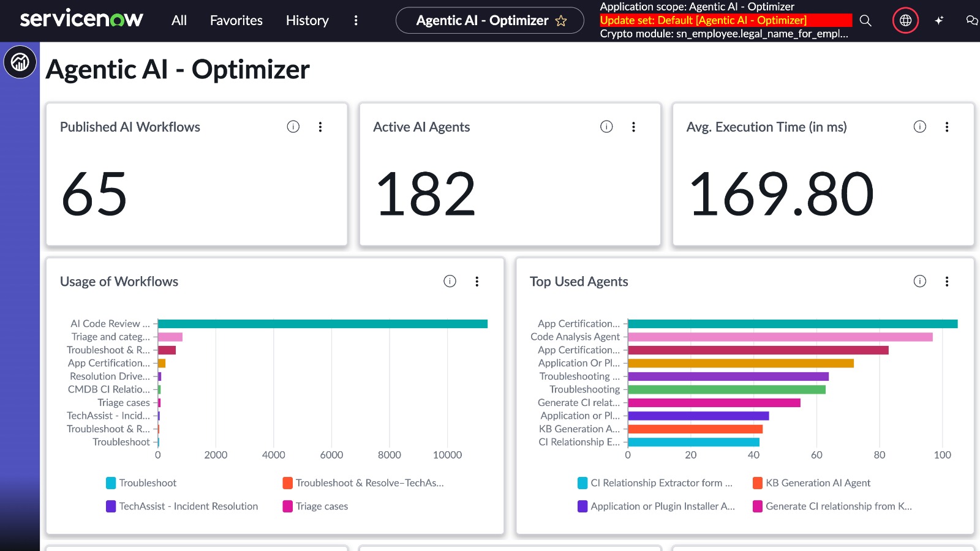This screenshot has height=551, width=980.
Task: Toggle TechAssist - Incident Resolution legend entry
Action: (182, 506)
